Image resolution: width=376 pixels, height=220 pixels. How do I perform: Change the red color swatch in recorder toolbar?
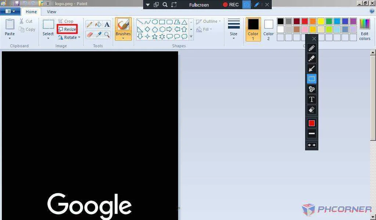pos(311,123)
